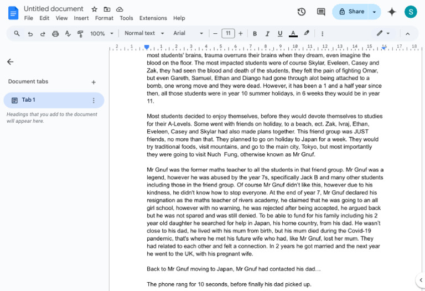This screenshot has width=425, height=291.
Task: Open the Format menu
Action: coord(104,18)
